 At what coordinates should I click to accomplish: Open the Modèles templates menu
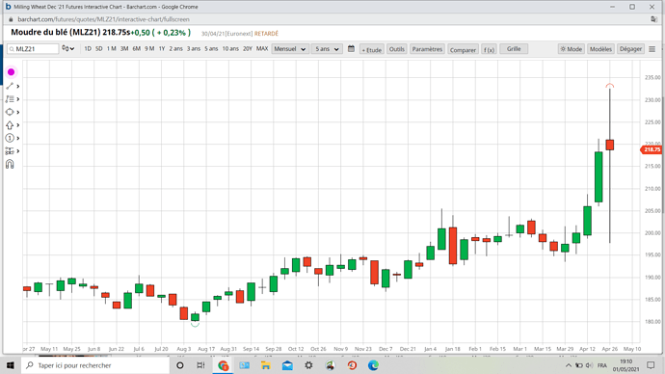[x=600, y=49]
